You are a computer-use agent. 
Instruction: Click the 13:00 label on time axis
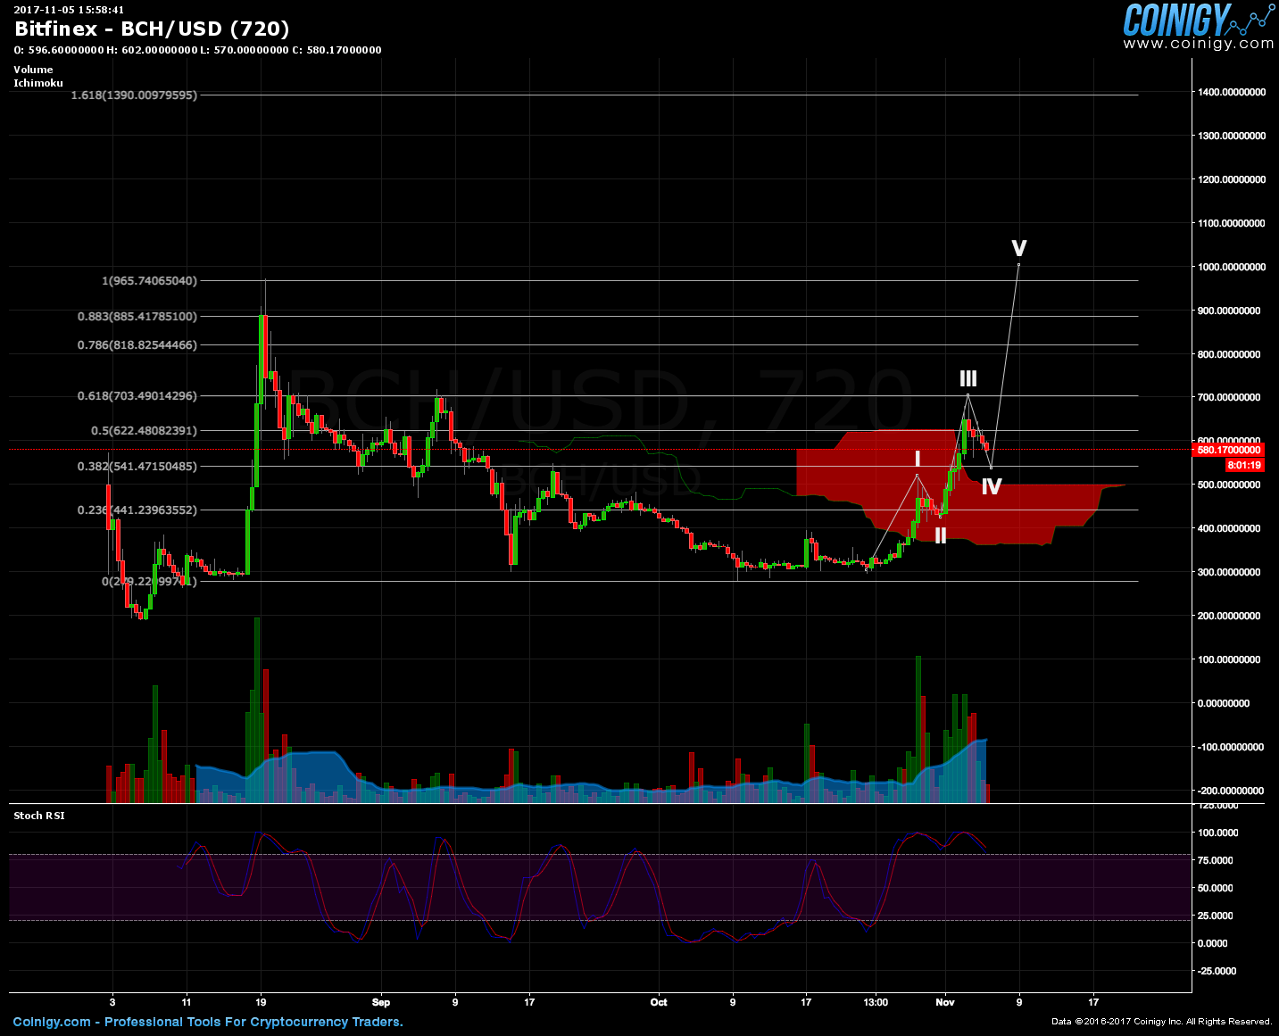(876, 1002)
